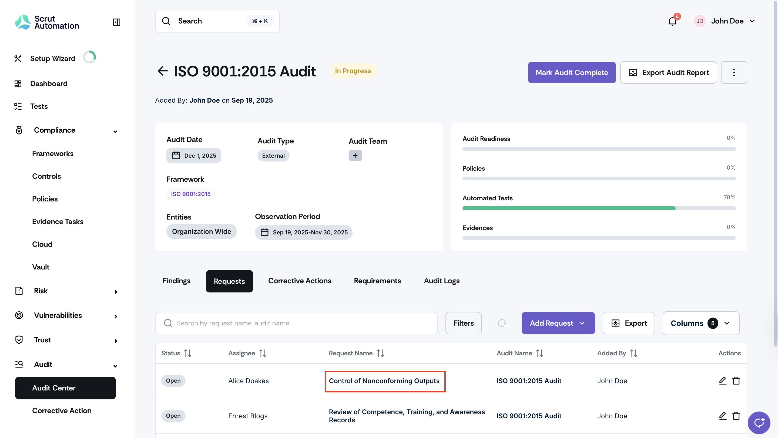Select the Requests tab
The image size is (778, 438).
229,281
